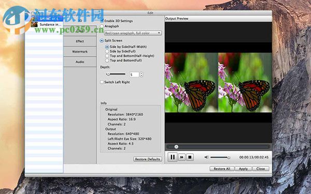Click the butterfly video in Output Preview
The width and height of the screenshot is (311, 194).
pos(218,82)
